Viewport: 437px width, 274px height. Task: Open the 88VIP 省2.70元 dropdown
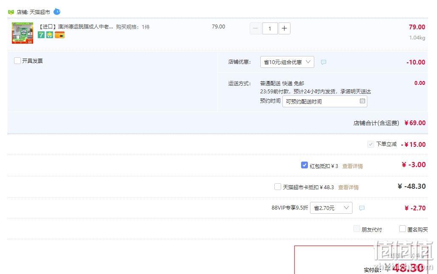point(331,208)
